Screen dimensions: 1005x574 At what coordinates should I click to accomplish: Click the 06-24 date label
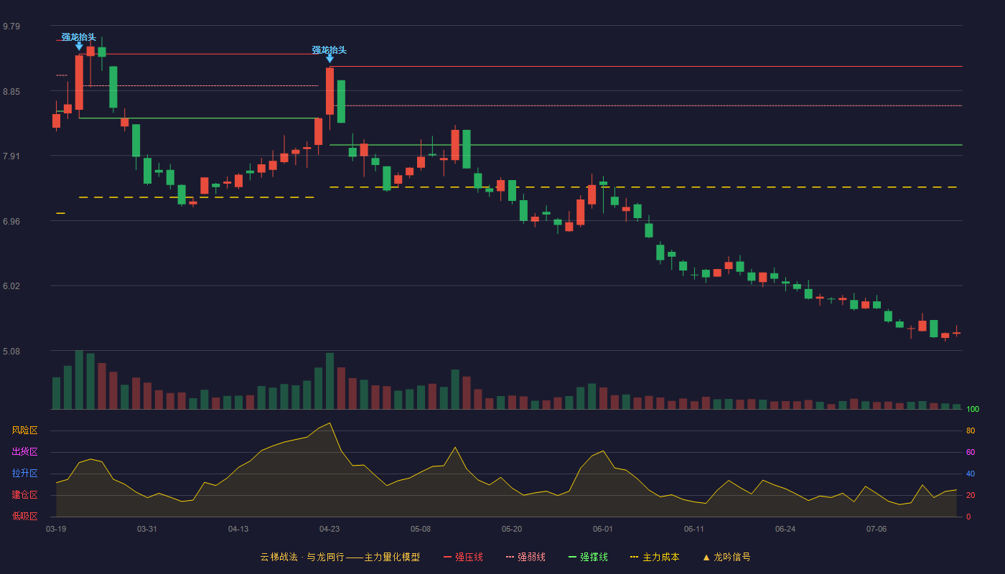(x=785, y=529)
